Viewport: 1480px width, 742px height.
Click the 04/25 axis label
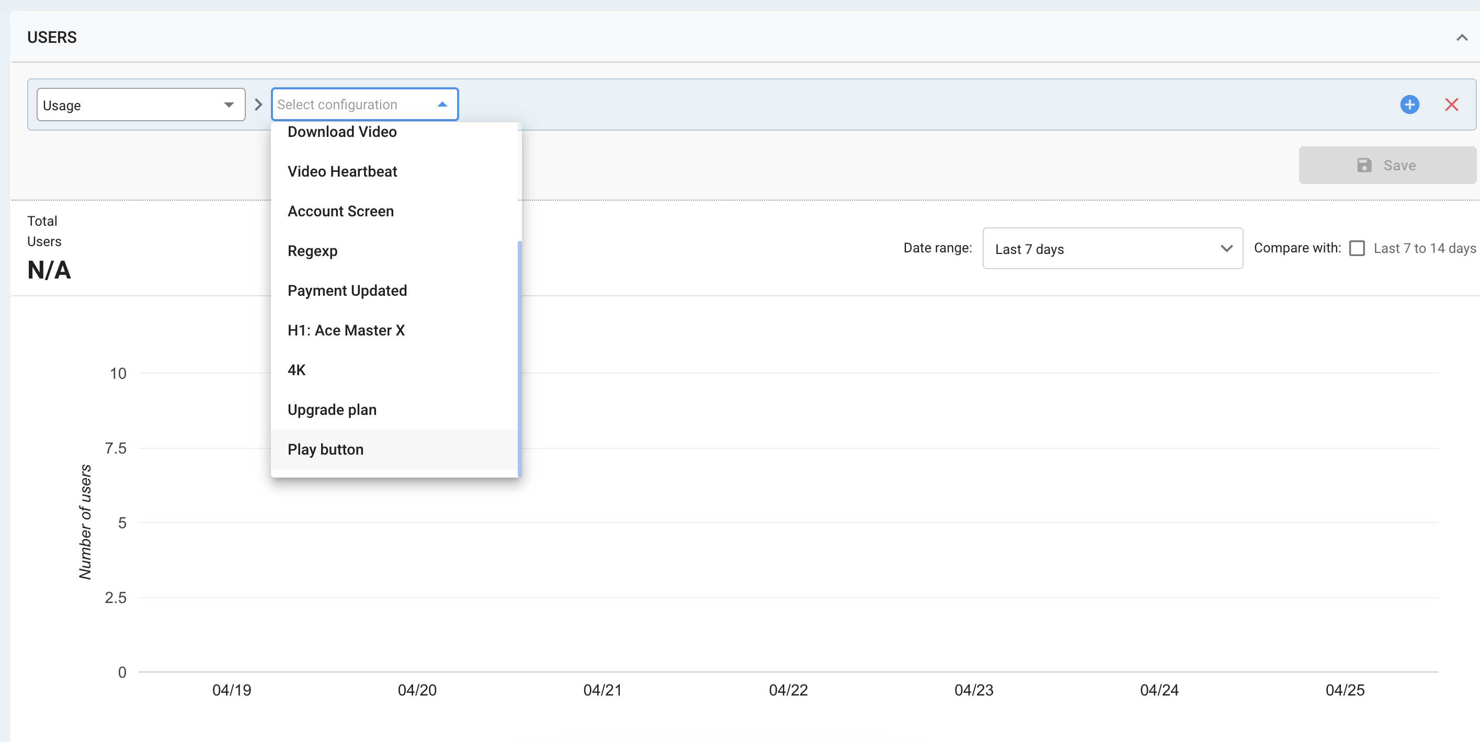tap(1345, 690)
